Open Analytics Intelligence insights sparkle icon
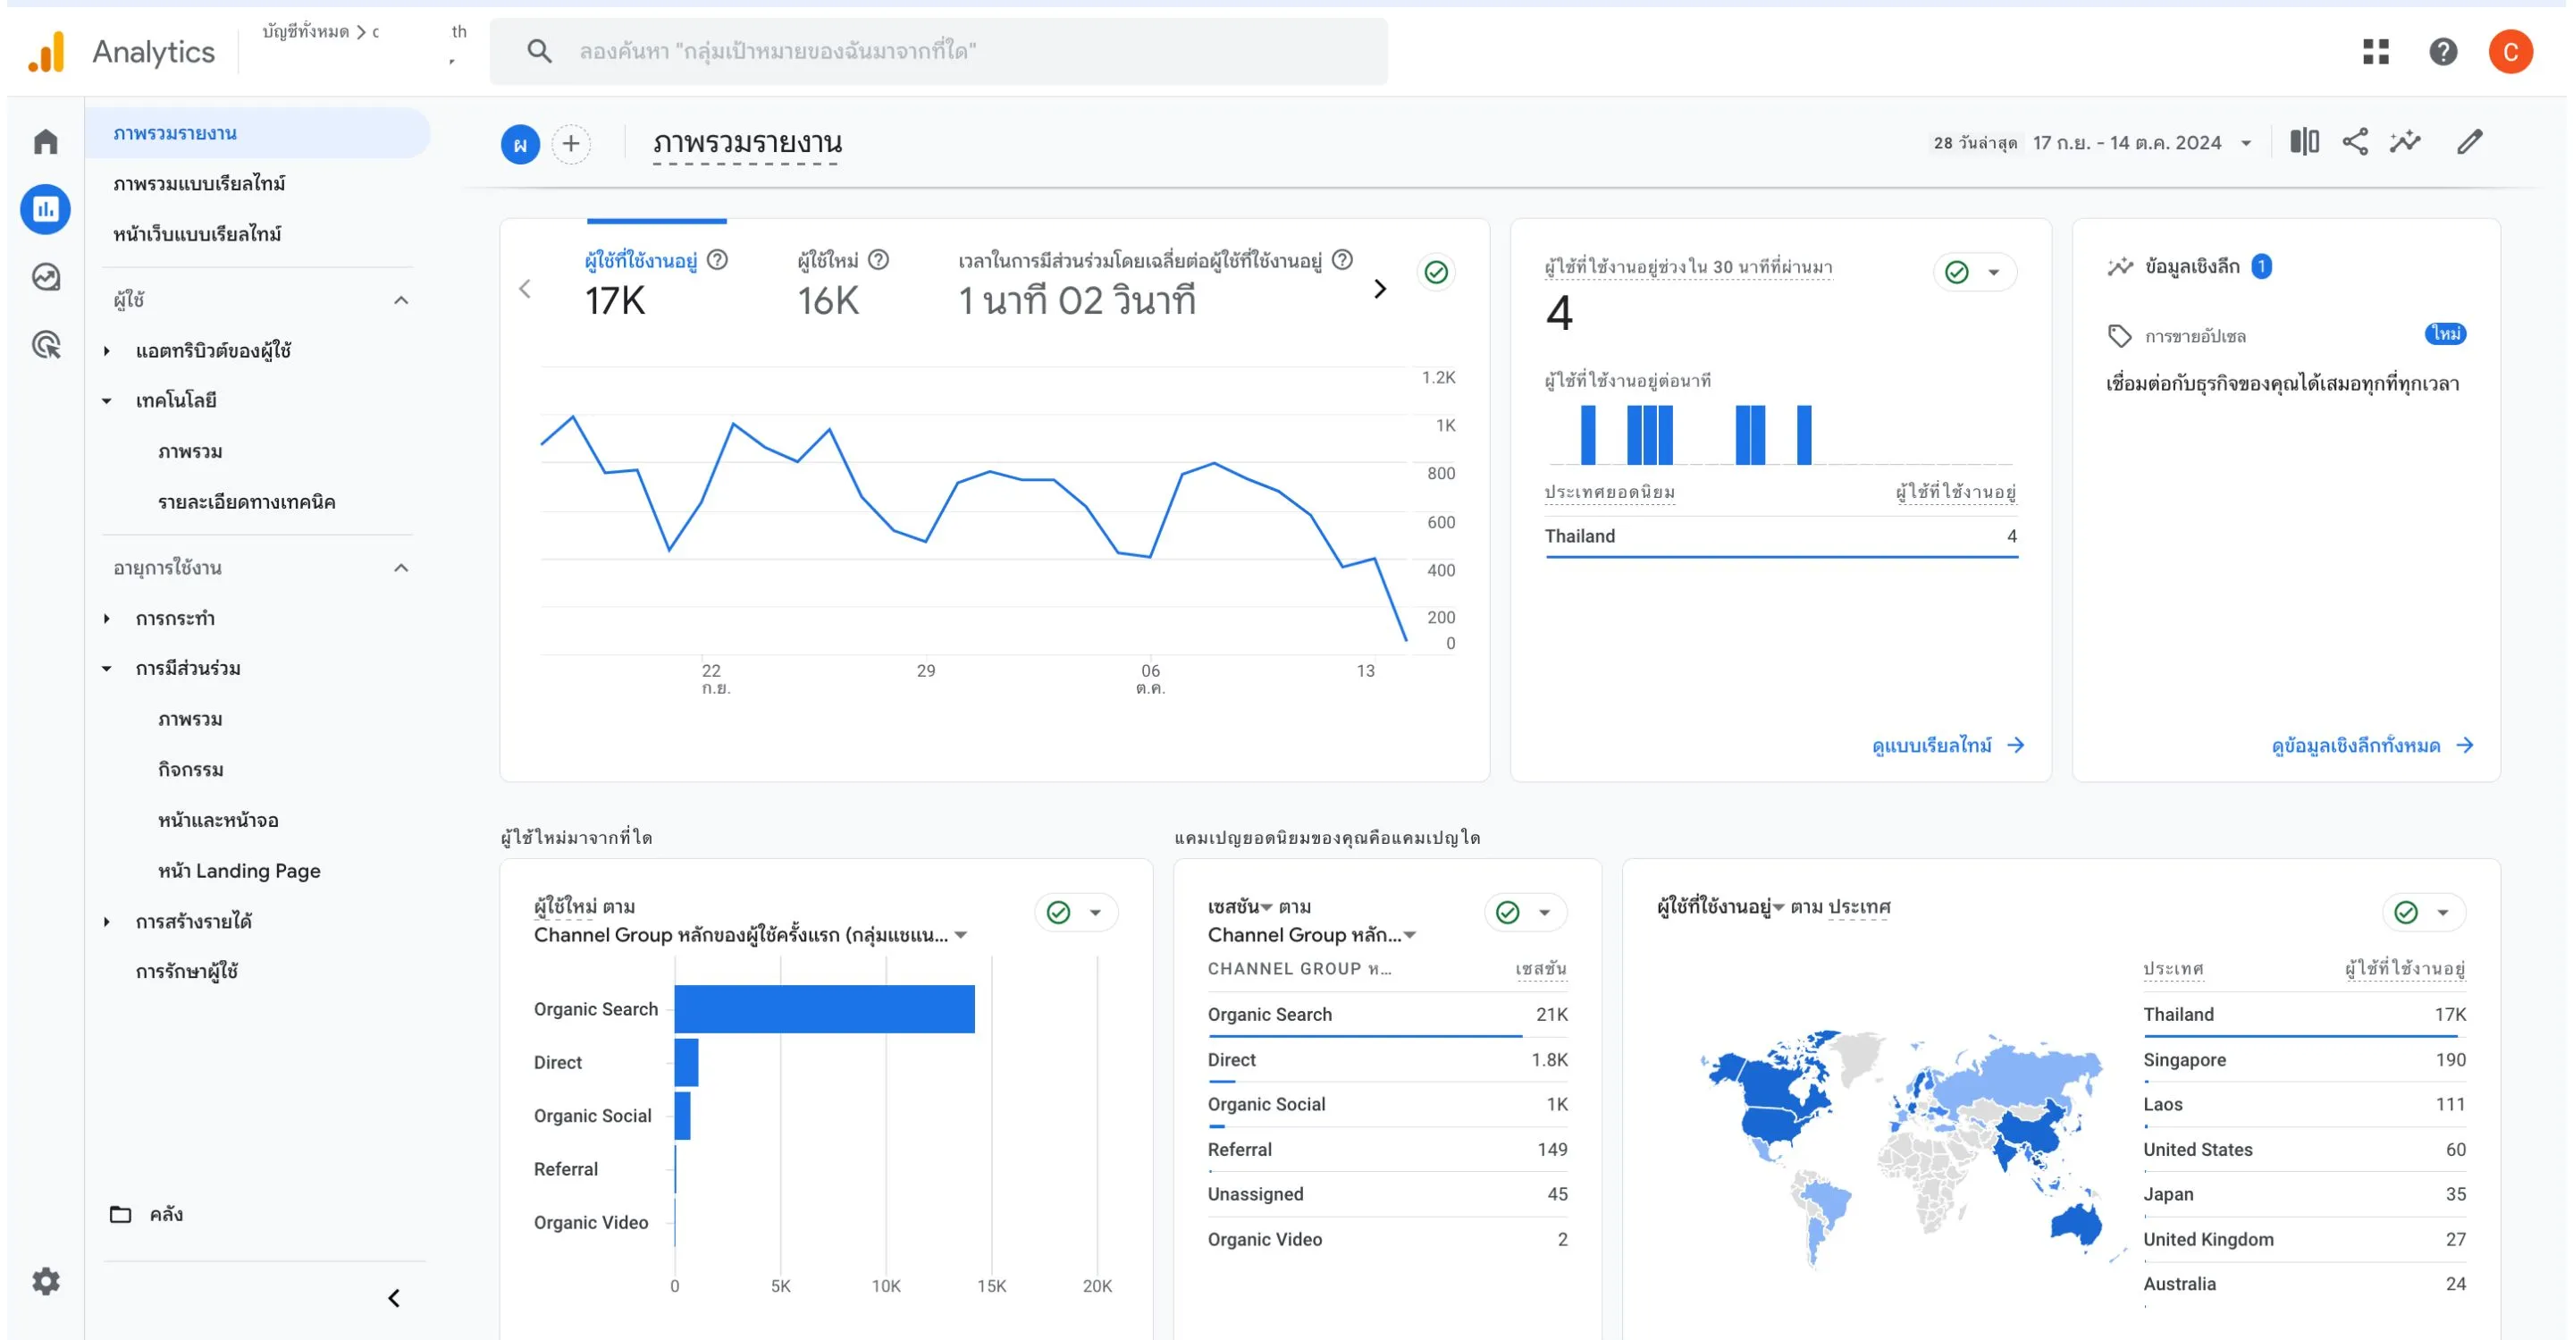This screenshot has width=2573, height=1340. [x=2407, y=143]
